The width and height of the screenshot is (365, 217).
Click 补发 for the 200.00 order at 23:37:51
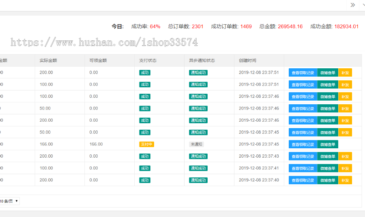345,73
